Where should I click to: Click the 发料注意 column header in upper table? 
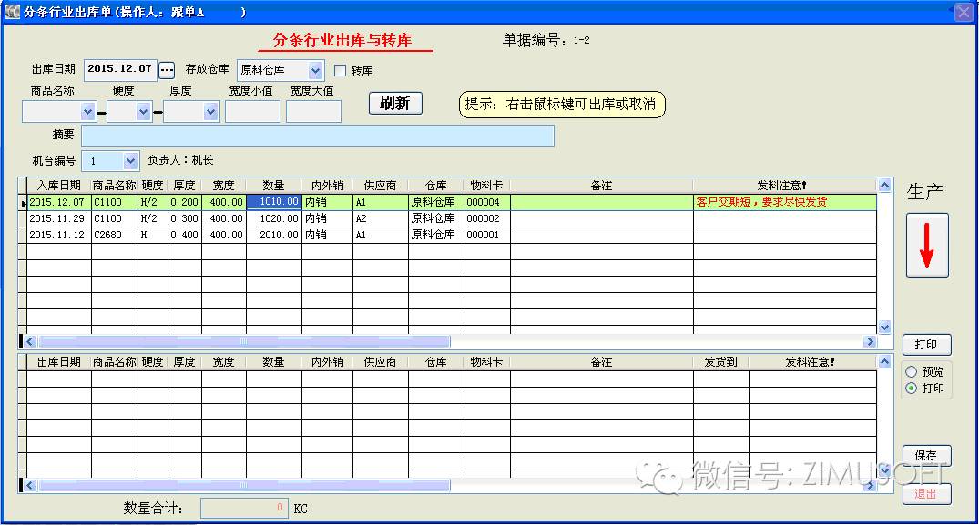[x=783, y=186]
